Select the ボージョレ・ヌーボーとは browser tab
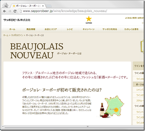Screen dimensions: 145x131 pos(28,6)
